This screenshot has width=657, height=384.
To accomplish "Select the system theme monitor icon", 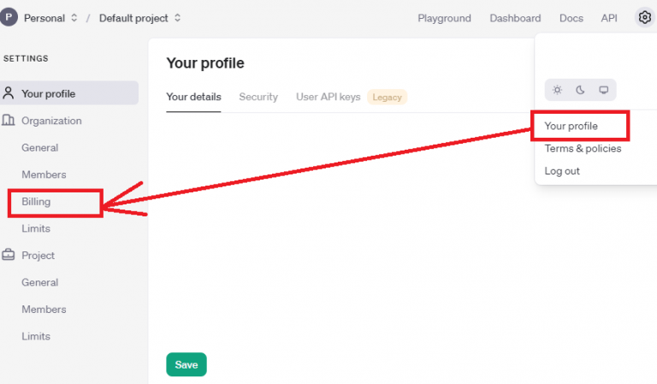I will pyautogui.click(x=603, y=90).
